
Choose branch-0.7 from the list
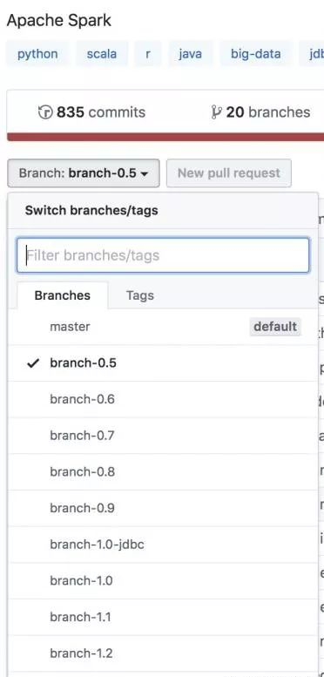[x=163, y=436]
